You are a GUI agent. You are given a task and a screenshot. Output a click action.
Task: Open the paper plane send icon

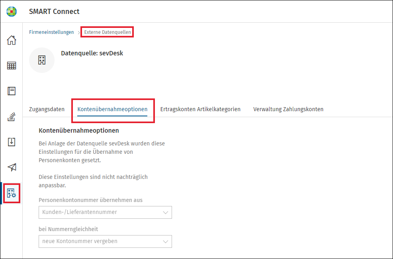pyautogui.click(x=12, y=167)
